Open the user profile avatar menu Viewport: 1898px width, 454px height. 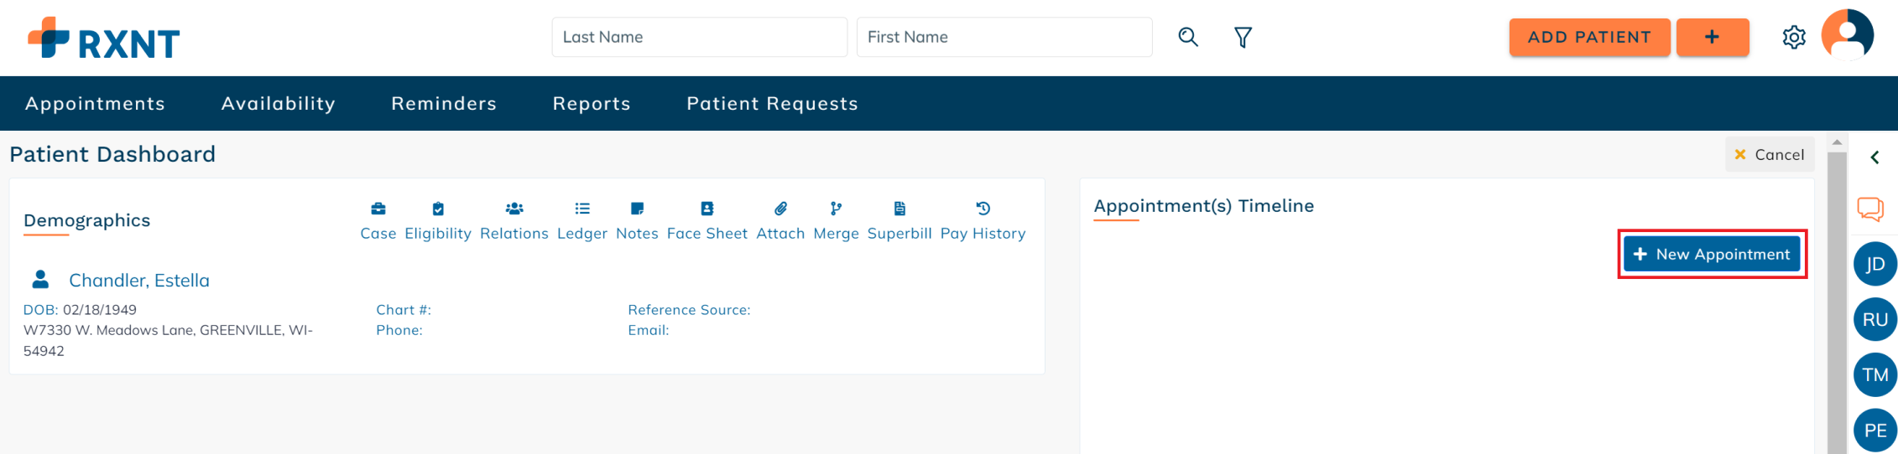(1847, 35)
